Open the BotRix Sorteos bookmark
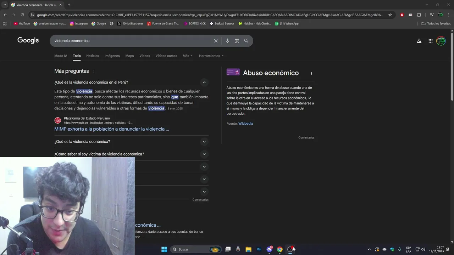Image resolution: width=454 pixels, height=255 pixels. point(222,24)
